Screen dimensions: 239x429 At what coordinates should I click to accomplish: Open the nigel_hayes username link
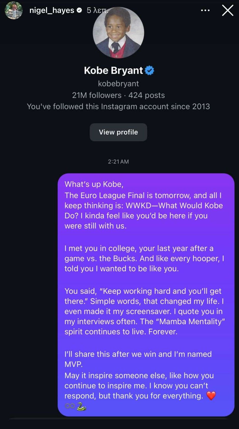(52, 10)
